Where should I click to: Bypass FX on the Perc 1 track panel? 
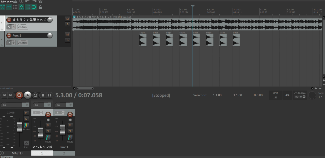tap(14, 43)
